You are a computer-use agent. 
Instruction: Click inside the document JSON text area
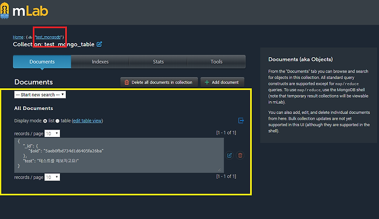[x=119, y=155]
